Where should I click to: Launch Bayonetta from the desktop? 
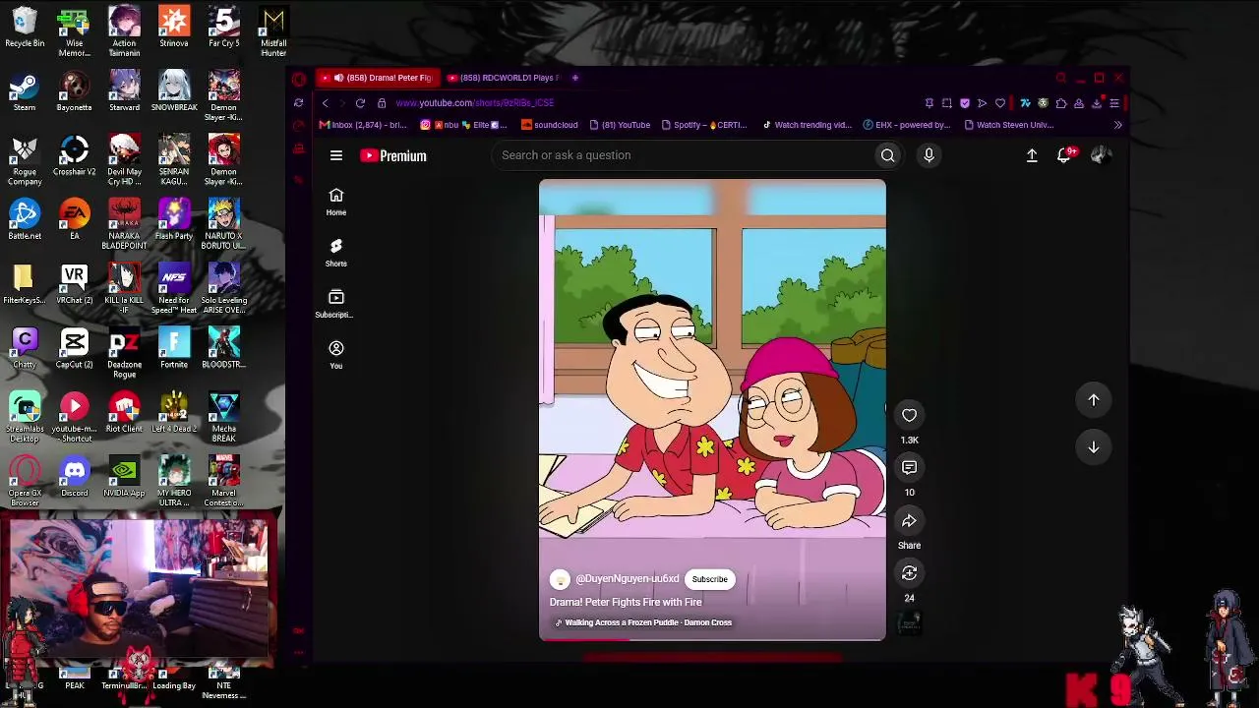[x=75, y=90]
